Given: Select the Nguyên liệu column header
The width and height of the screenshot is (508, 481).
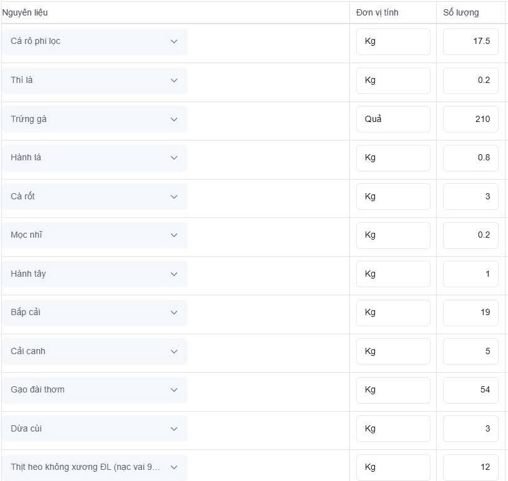Looking at the screenshot, I should coord(25,12).
